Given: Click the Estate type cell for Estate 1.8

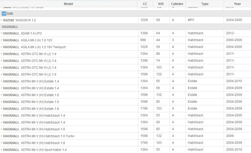Looking at the screenshot, I should [x=192, y=108].
